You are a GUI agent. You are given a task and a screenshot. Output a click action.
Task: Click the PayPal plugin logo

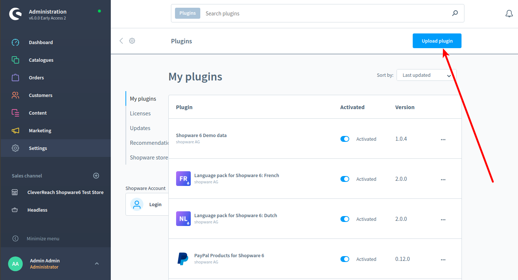[183, 259]
